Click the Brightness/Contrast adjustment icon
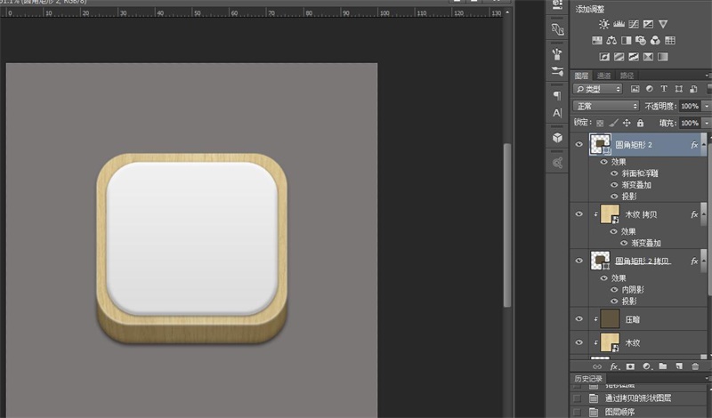The width and height of the screenshot is (712, 418). (x=605, y=24)
